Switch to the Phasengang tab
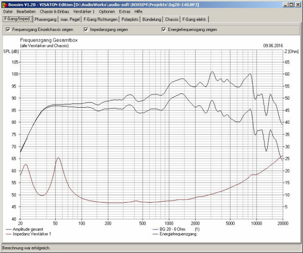 [x=45, y=19]
